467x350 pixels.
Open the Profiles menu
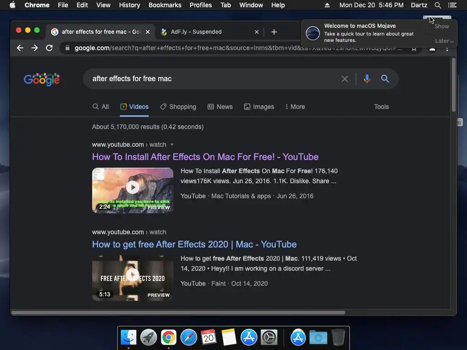(201, 5)
